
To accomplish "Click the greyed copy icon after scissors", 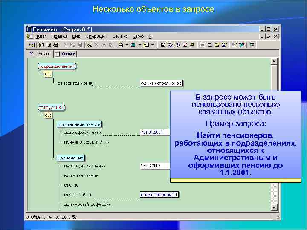I will pyautogui.click(x=72, y=45).
